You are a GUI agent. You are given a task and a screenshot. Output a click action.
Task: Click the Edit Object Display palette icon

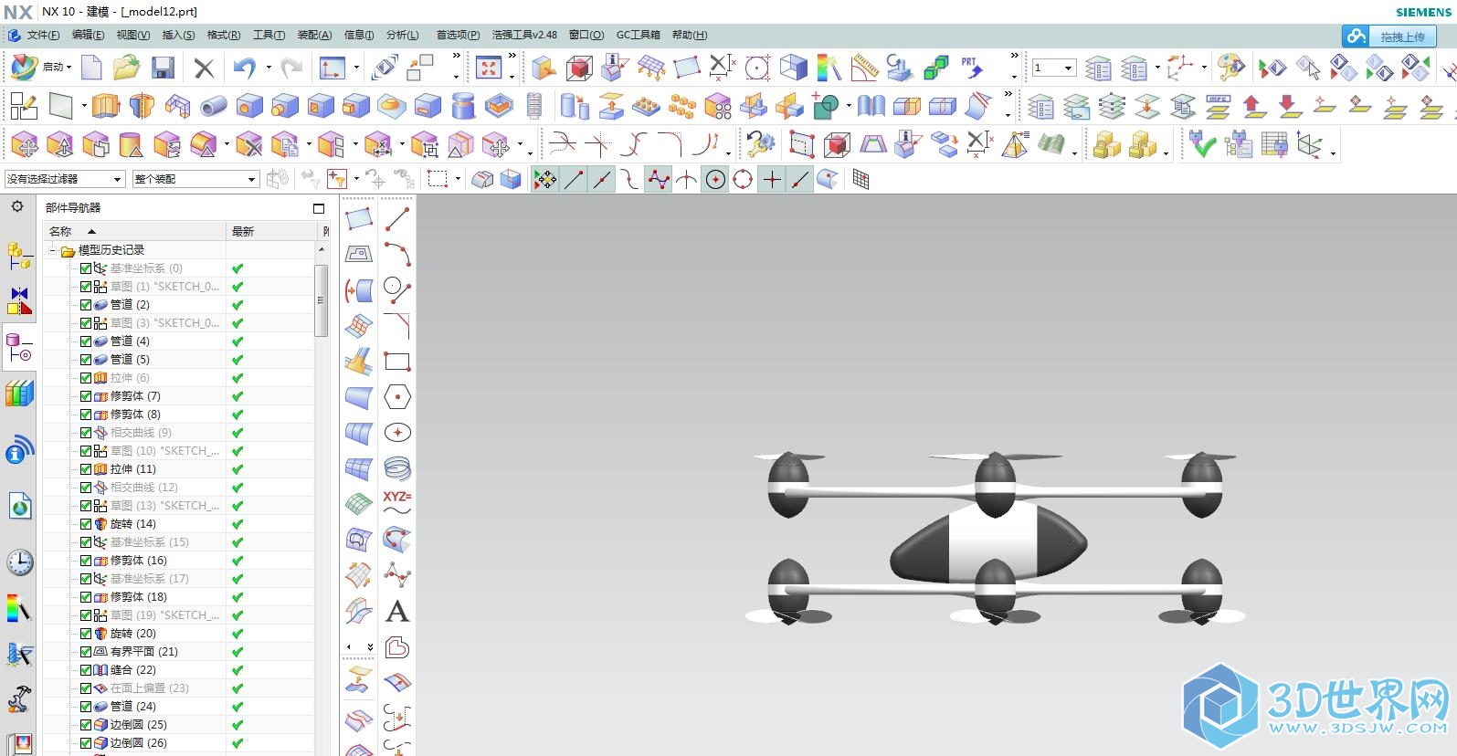click(x=1230, y=68)
